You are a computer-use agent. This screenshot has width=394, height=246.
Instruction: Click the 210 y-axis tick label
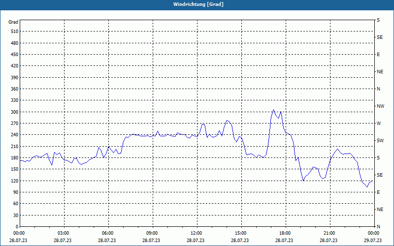[x=15, y=146]
